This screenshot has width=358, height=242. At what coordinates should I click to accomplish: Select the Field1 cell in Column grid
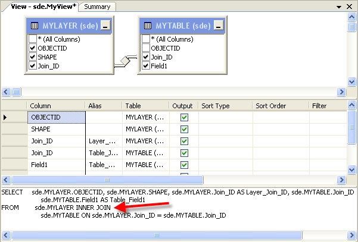[x=57, y=165]
